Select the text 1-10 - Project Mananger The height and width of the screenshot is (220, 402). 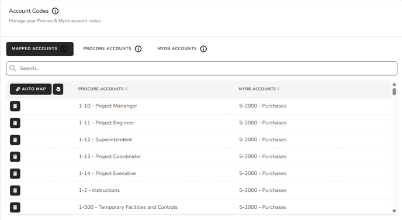[108, 106]
